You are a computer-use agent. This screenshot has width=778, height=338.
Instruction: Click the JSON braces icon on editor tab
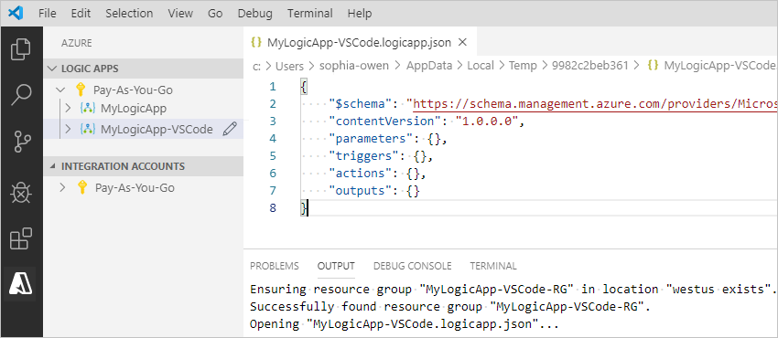coord(256,42)
